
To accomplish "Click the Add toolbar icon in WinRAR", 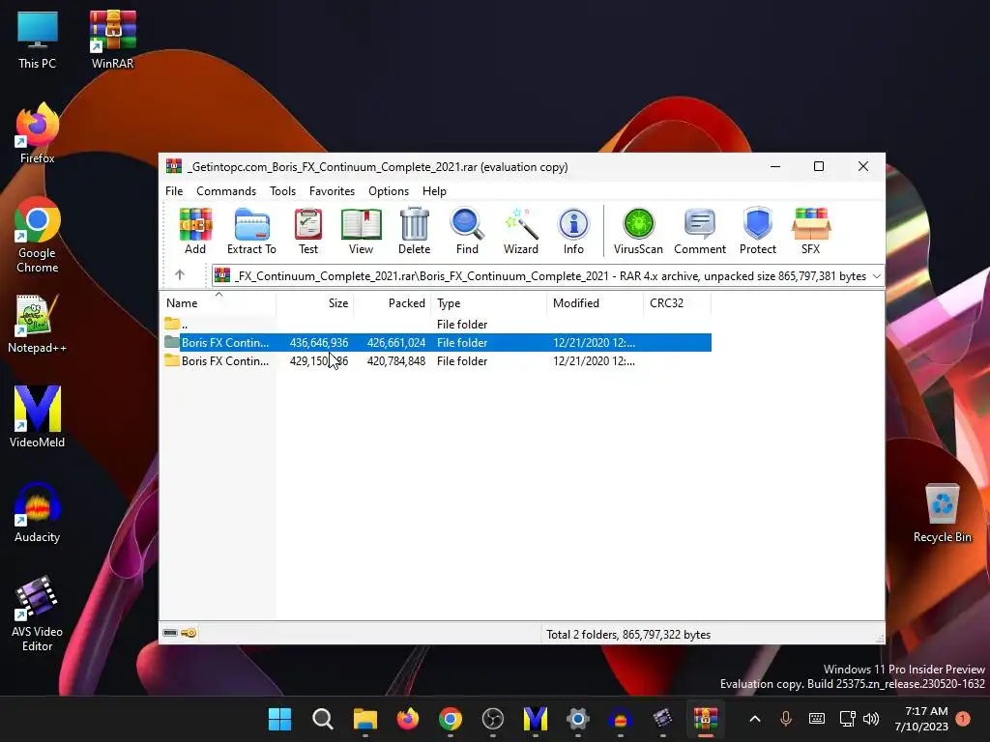I will pos(195,231).
